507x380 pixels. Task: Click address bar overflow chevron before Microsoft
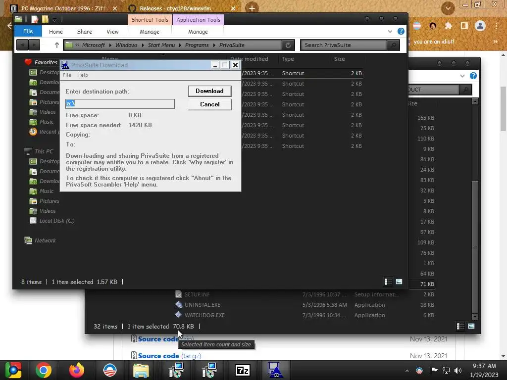(77, 45)
